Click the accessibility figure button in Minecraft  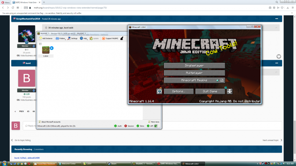pos(230,91)
